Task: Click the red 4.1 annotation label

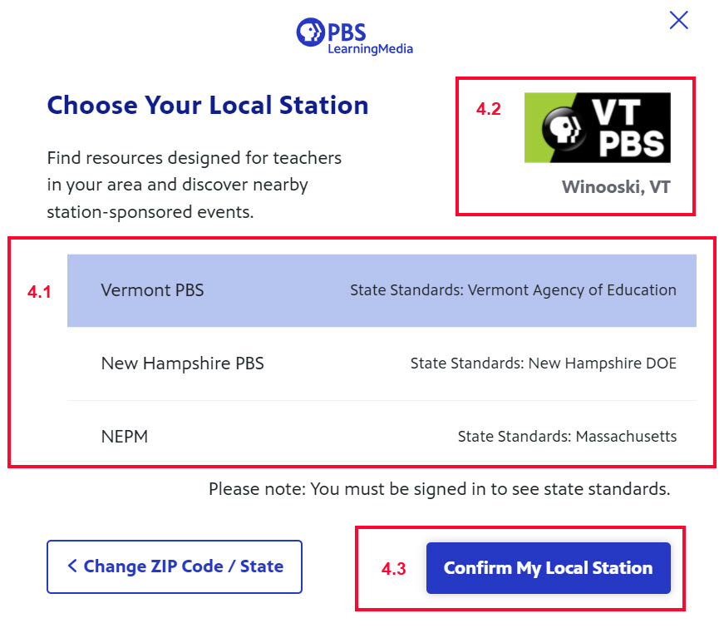Action: pyautogui.click(x=39, y=292)
